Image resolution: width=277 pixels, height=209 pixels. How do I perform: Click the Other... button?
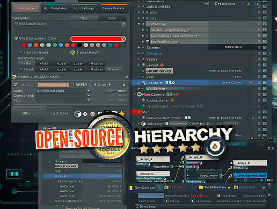[28, 113]
